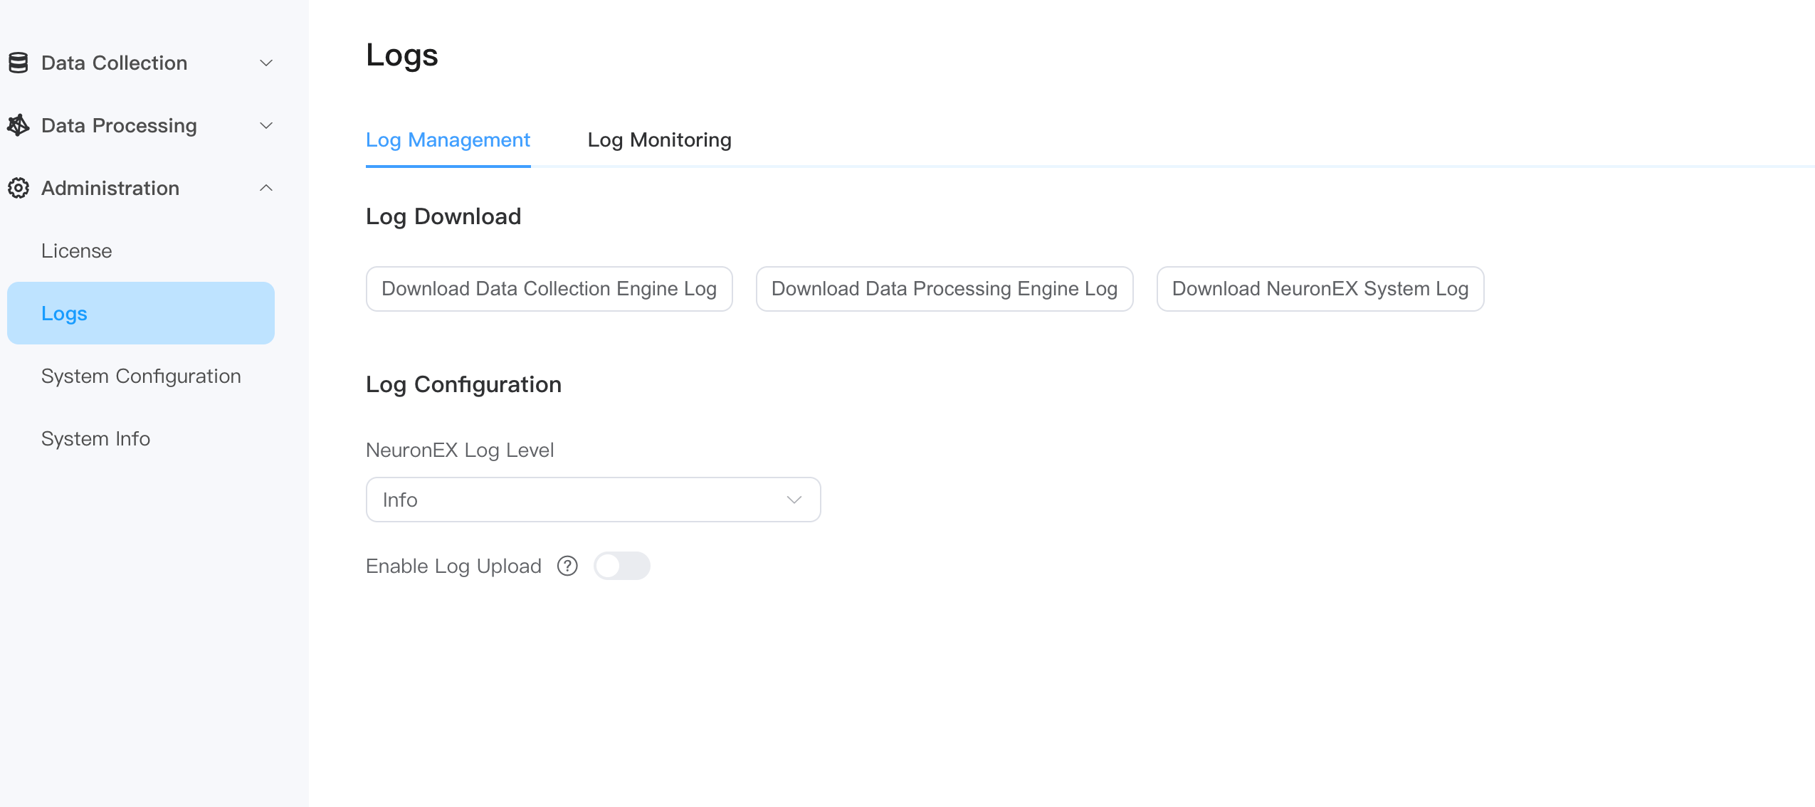The image size is (1815, 807).
Task: Select the Log Management tab
Action: point(448,140)
